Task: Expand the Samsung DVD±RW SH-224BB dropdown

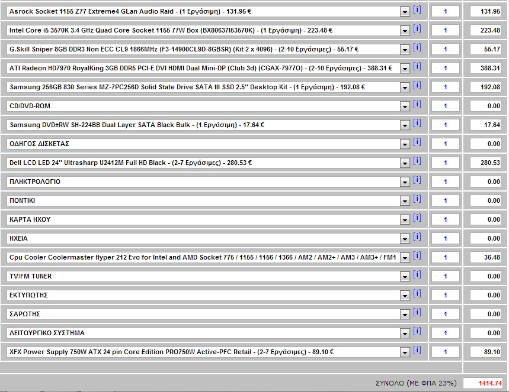Action: pyautogui.click(x=405, y=125)
